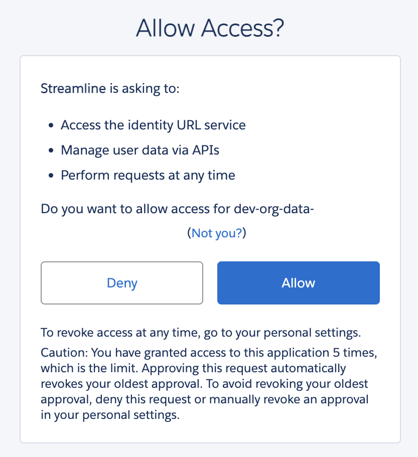Select "Manage user data via APIs" permission
This screenshot has height=457, width=418.
[140, 150]
